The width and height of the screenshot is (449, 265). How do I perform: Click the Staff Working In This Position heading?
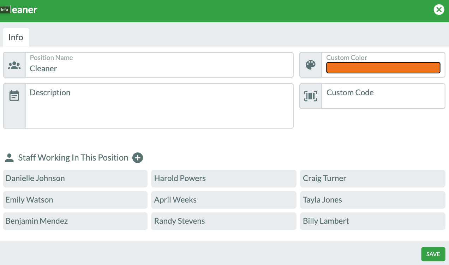[x=73, y=158]
